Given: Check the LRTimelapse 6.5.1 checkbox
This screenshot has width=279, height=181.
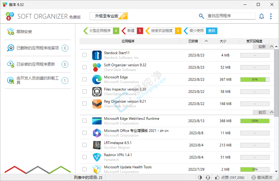Looking at the screenshot, I should coord(85,145).
